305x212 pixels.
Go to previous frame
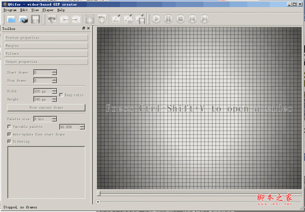coord(192,19)
